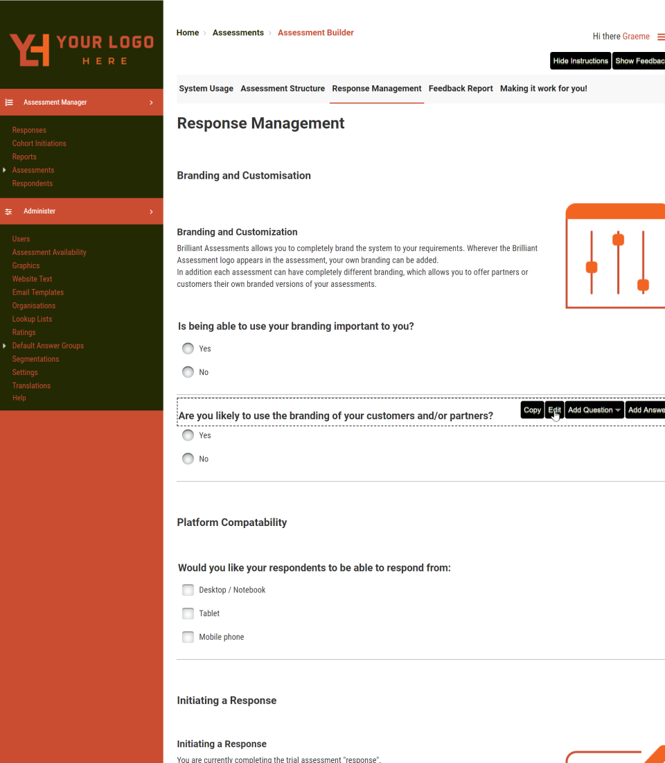This screenshot has height=763, width=665.
Task: Switch to the System Usage tab
Action: pos(206,88)
